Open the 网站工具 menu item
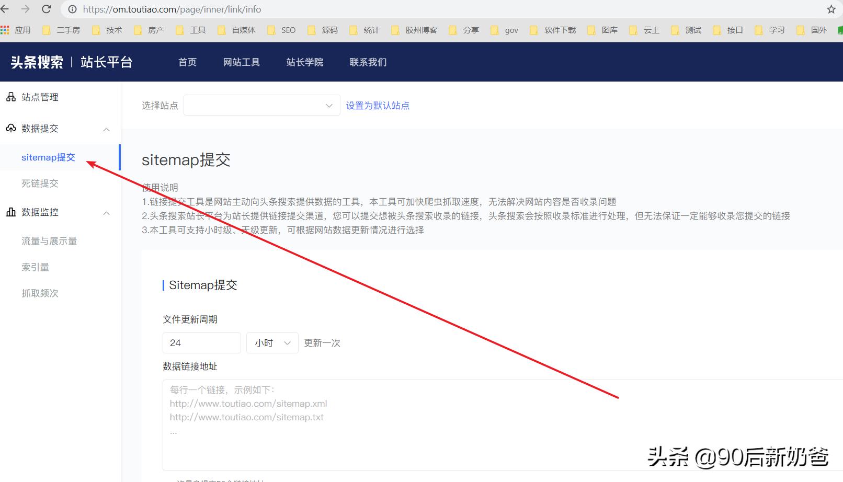The width and height of the screenshot is (843, 482). point(241,62)
